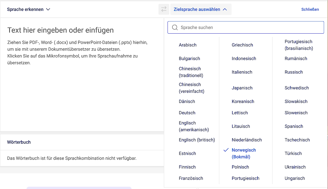Choose Spanisch in the language list
This screenshot has width=328, height=189.
tap(294, 126)
